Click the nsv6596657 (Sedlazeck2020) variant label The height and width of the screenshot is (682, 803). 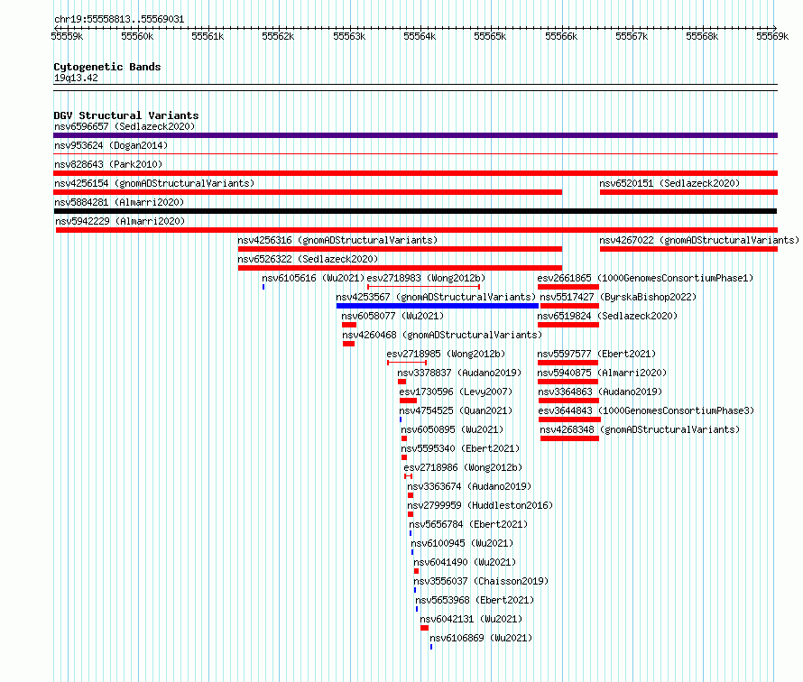tap(125, 126)
